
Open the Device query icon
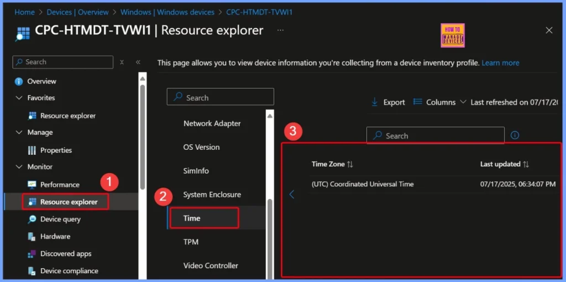point(32,219)
